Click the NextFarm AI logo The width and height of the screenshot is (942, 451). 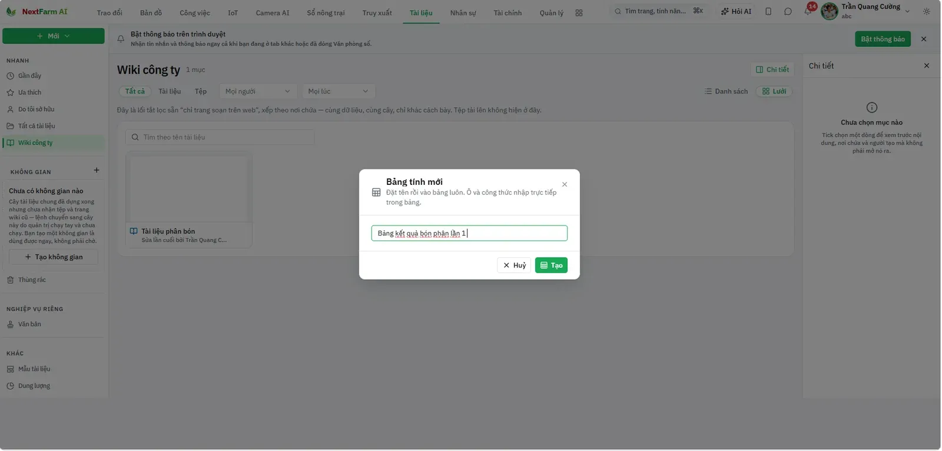click(37, 12)
